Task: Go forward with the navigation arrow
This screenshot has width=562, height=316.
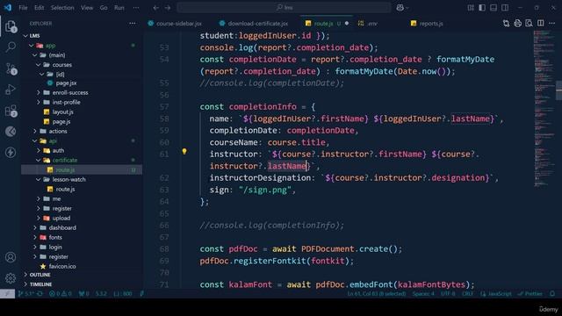Action: [168, 8]
